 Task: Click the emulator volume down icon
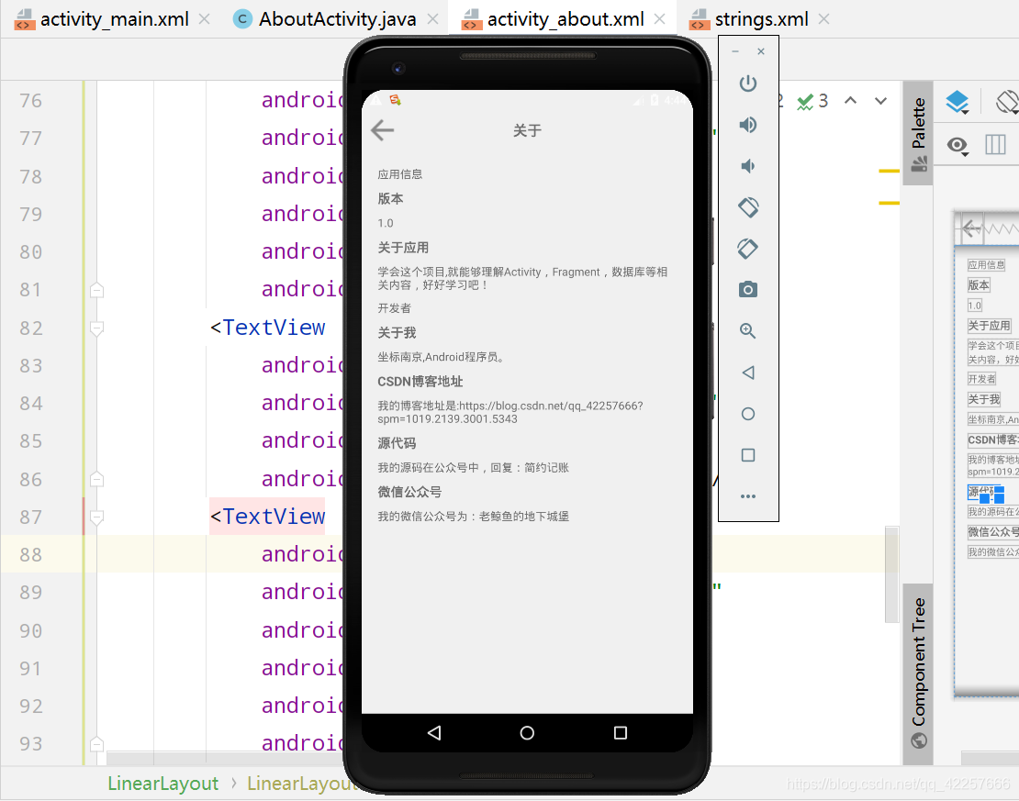pyautogui.click(x=748, y=166)
